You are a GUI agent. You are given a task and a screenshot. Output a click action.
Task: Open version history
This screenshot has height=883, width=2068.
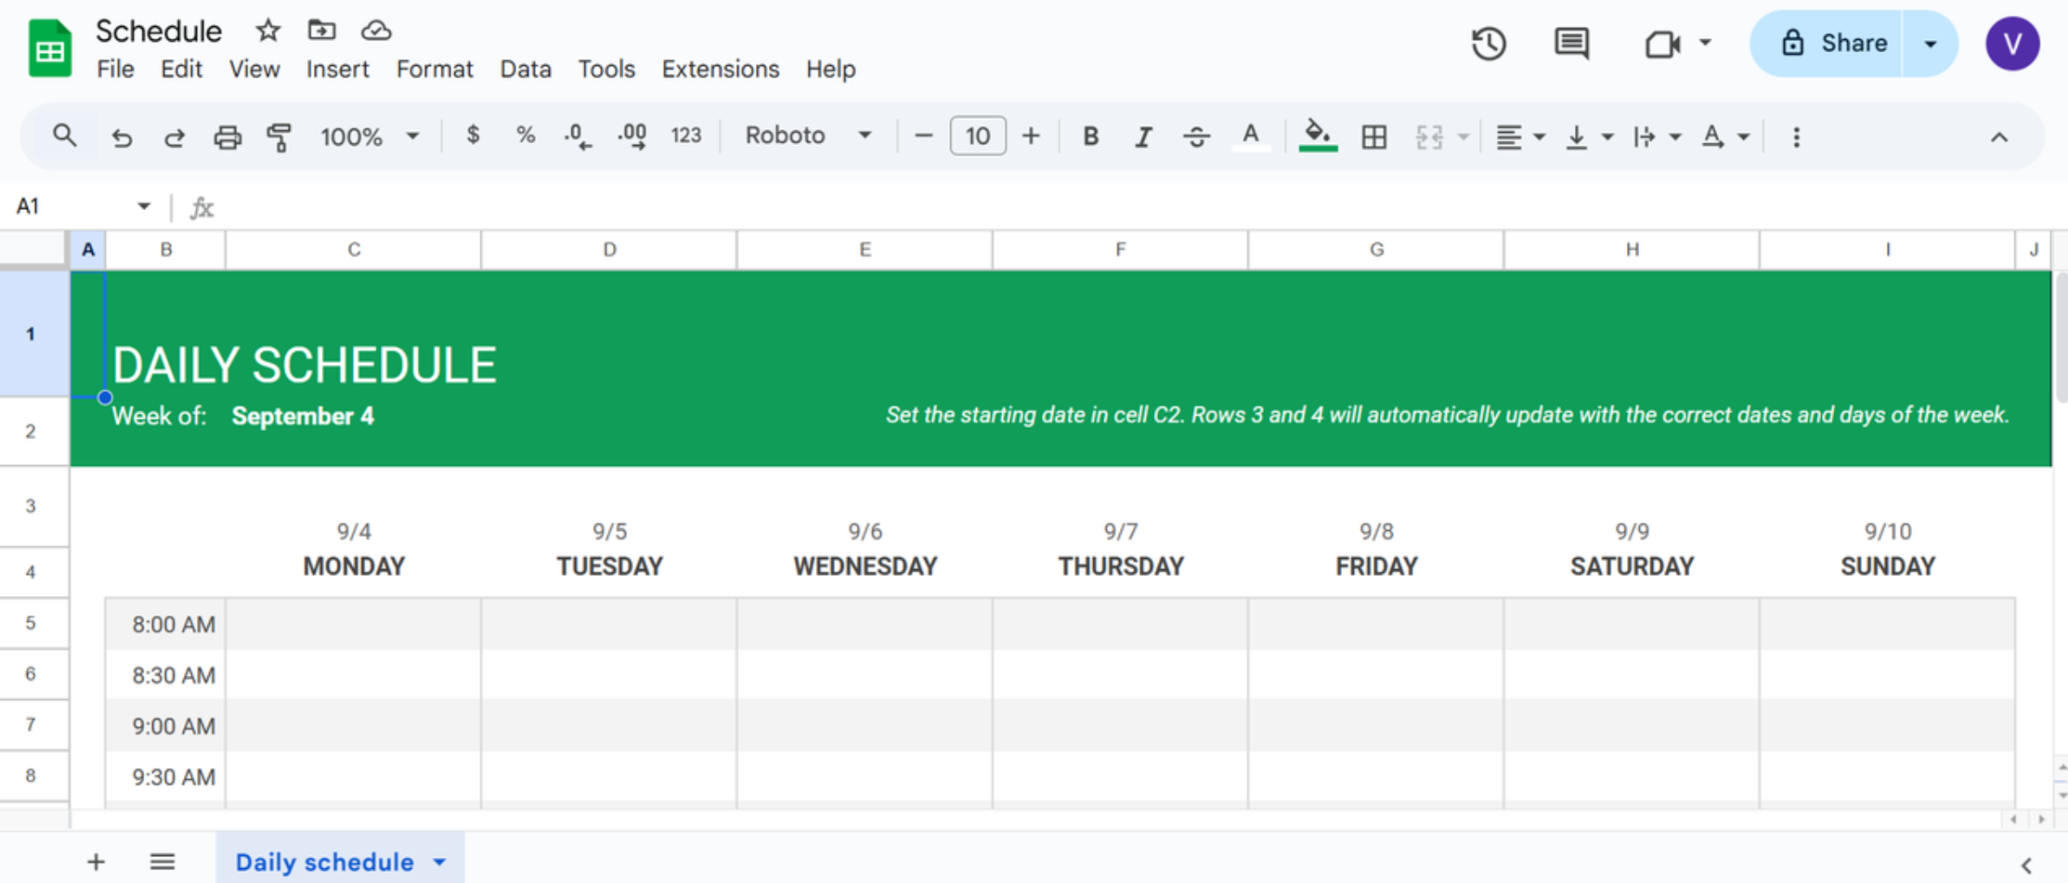pyautogui.click(x=1488, y=43)
